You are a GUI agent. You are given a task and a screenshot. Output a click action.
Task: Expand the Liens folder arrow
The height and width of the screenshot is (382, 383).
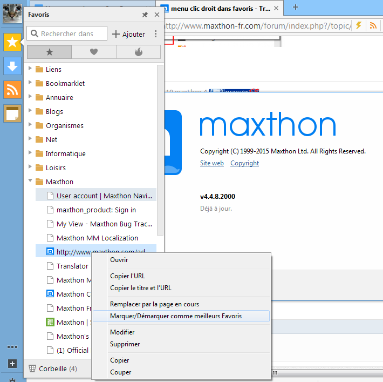click(x=30, y=68)
